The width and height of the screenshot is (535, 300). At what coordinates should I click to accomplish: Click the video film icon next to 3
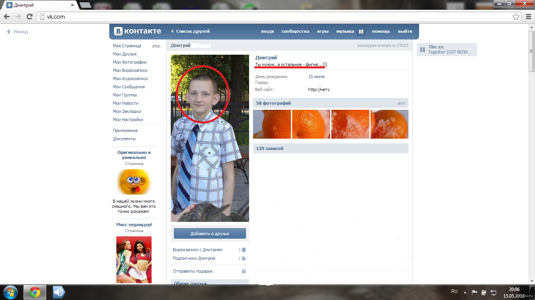tap(244, 250)
